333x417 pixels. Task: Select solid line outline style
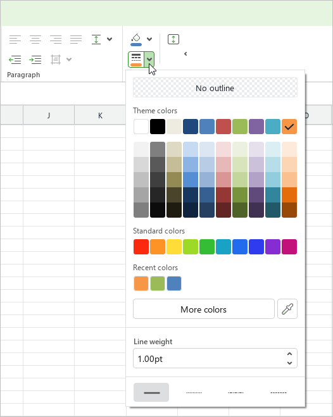point(151,392)
